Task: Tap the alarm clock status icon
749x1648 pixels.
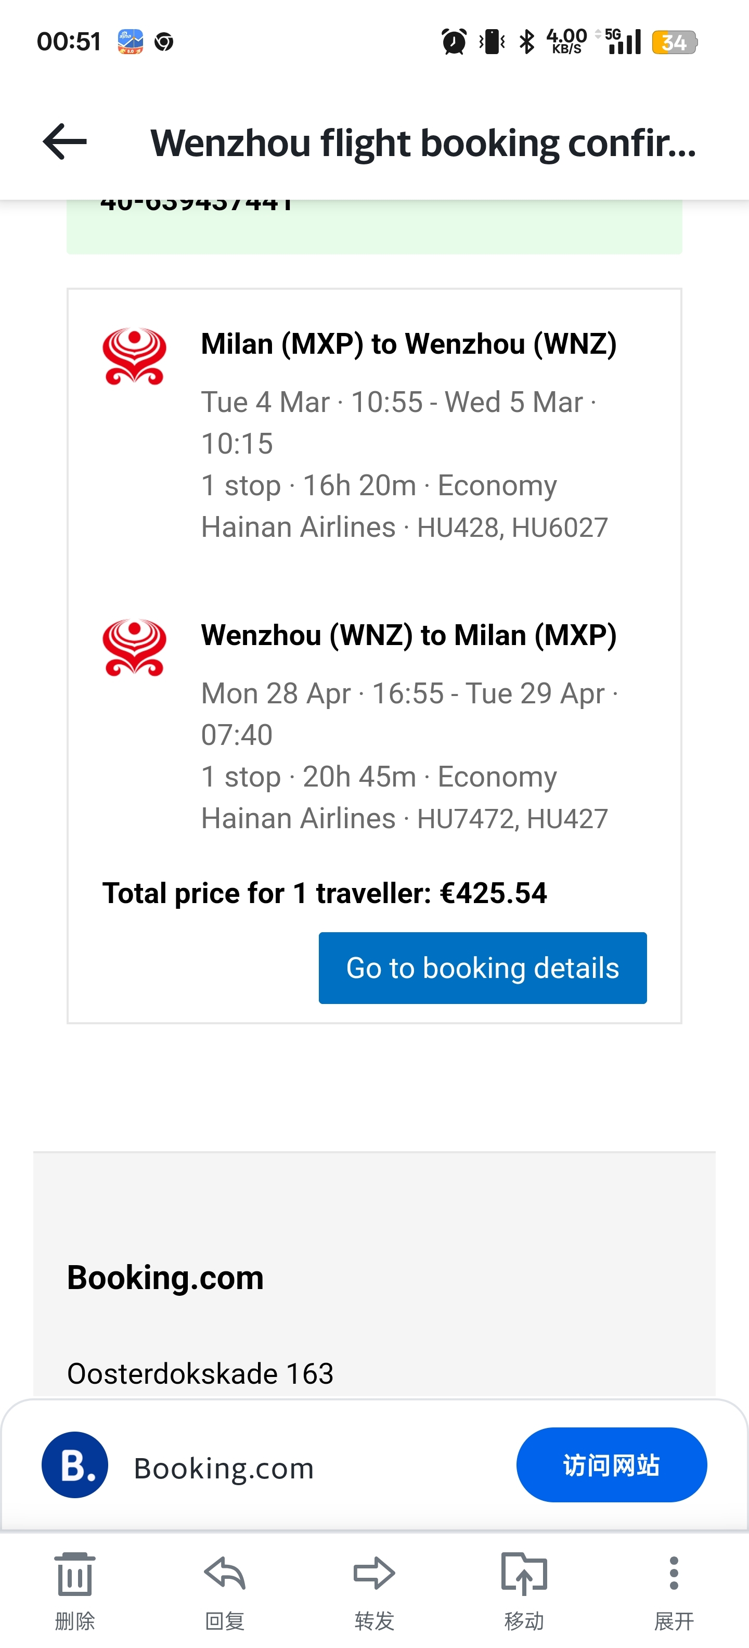Action: 454,42
